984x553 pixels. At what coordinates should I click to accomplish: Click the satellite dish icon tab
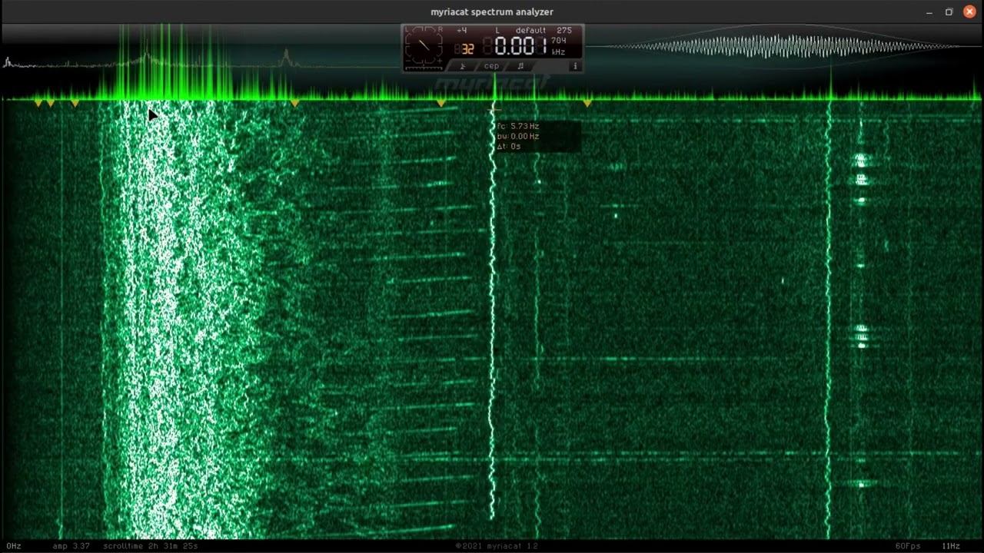click(463, 66)
